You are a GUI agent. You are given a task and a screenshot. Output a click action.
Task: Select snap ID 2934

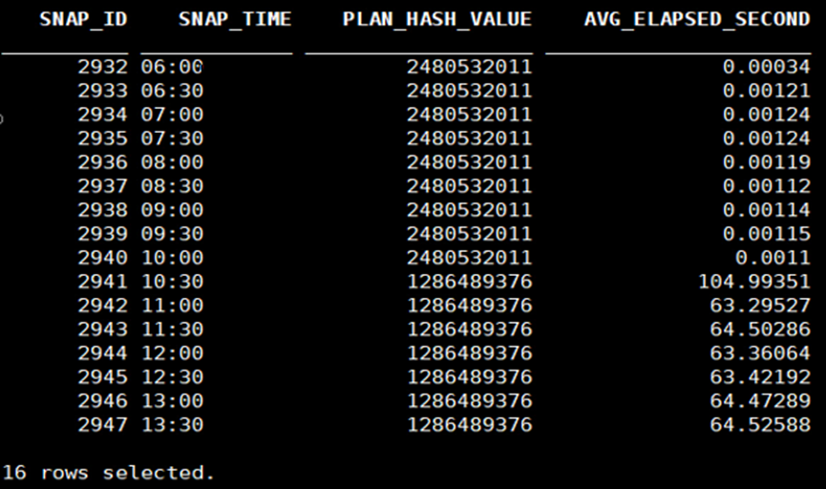pos(103,115)
